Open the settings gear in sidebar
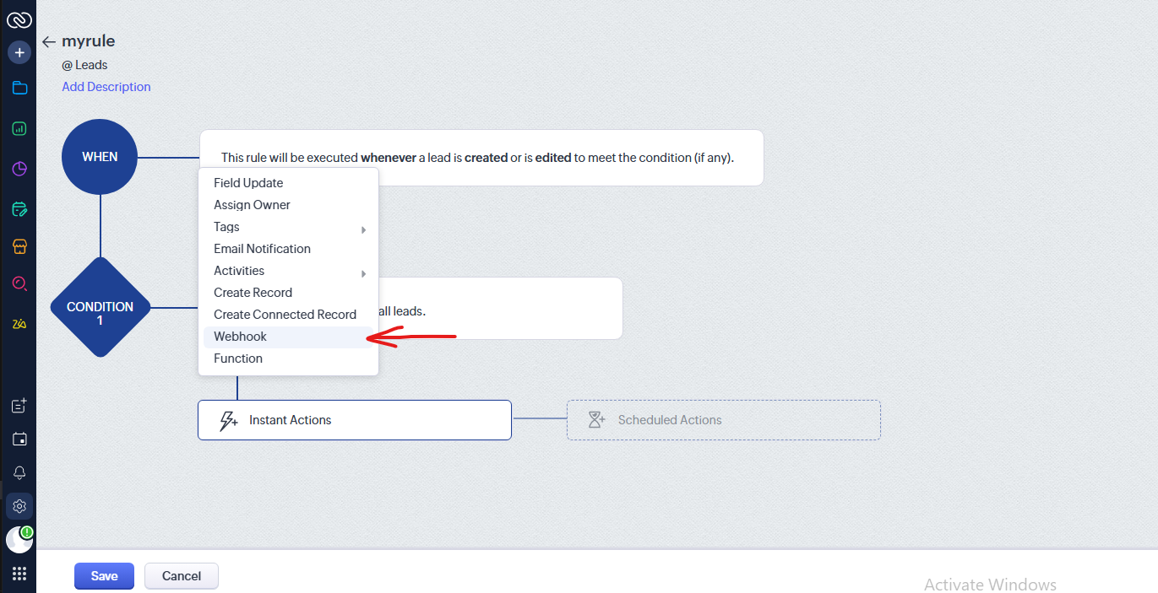Screen dimensions: 1158x593 pyautogui.click(x=19, y=507)
